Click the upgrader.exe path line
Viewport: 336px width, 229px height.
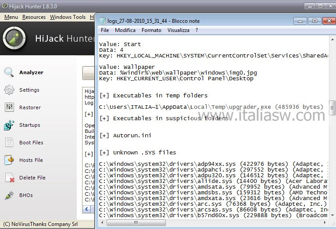pyautogui.click(x=211, y=107)
